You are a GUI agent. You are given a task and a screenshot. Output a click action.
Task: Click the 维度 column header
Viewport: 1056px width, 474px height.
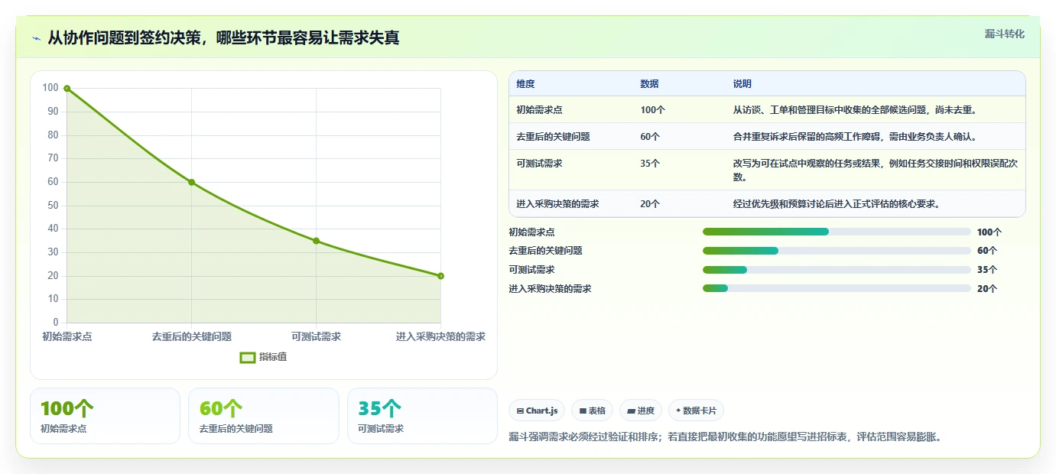[525, 84]
